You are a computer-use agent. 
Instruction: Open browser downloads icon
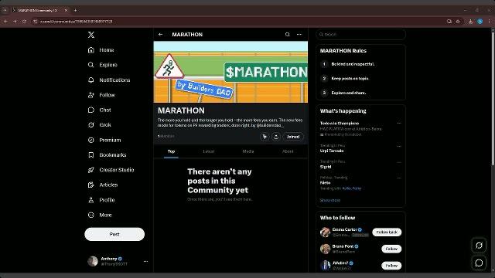[470, 22]
